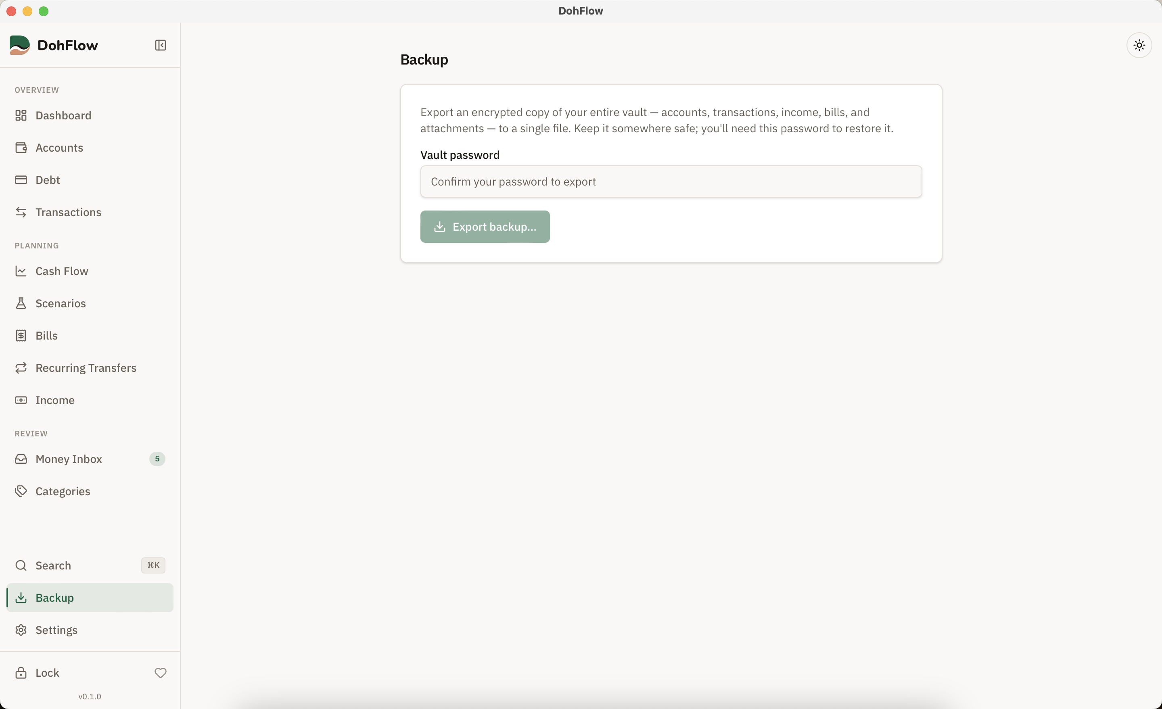This screenshot has height=709, width=1162.
Task: Click the Scenarios flask icon
Action: [x=21, y=303]
